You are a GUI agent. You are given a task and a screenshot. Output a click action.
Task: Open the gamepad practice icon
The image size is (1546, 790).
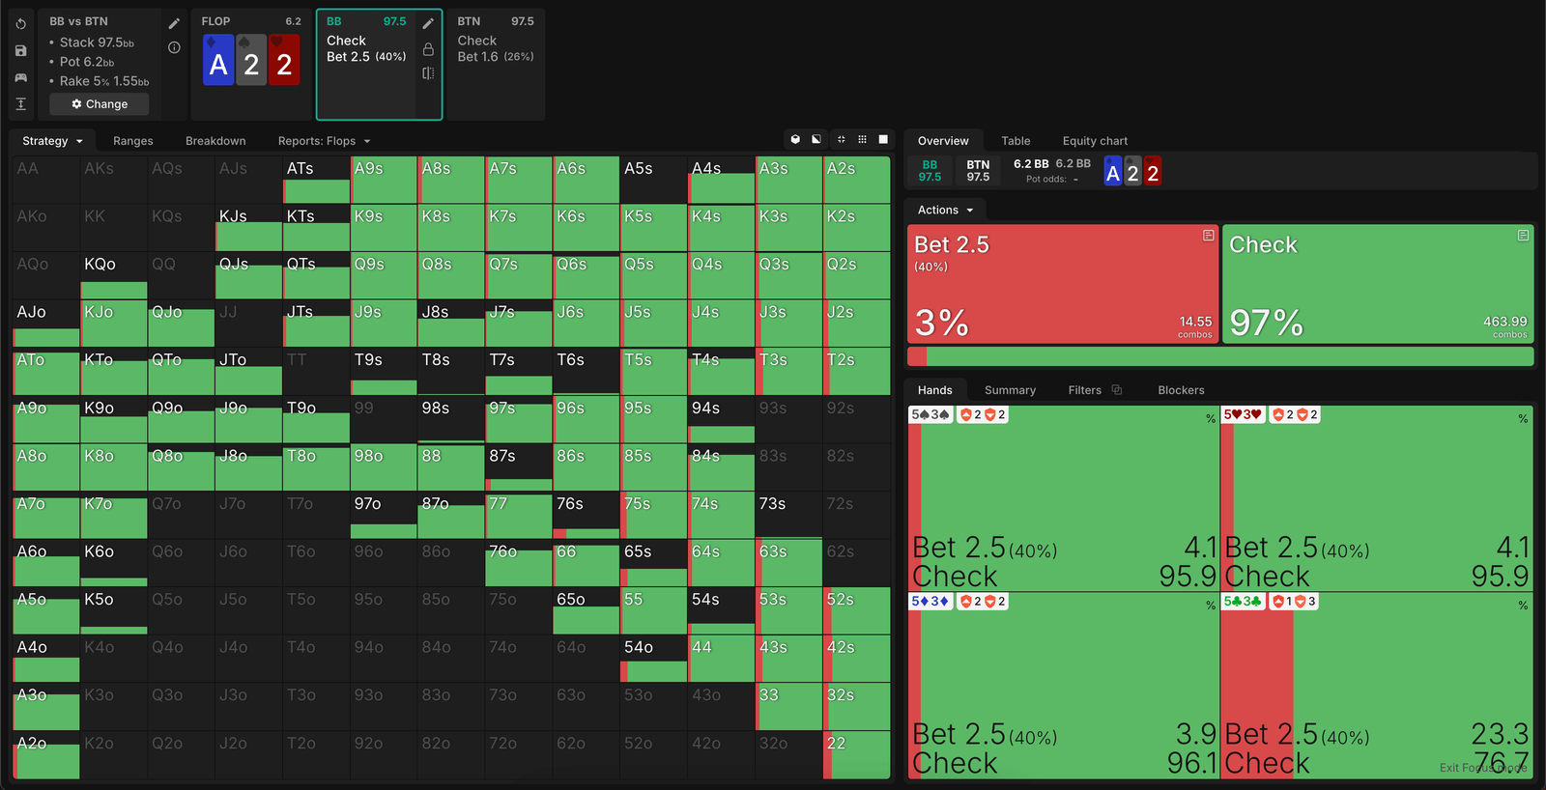pos(21,77)
